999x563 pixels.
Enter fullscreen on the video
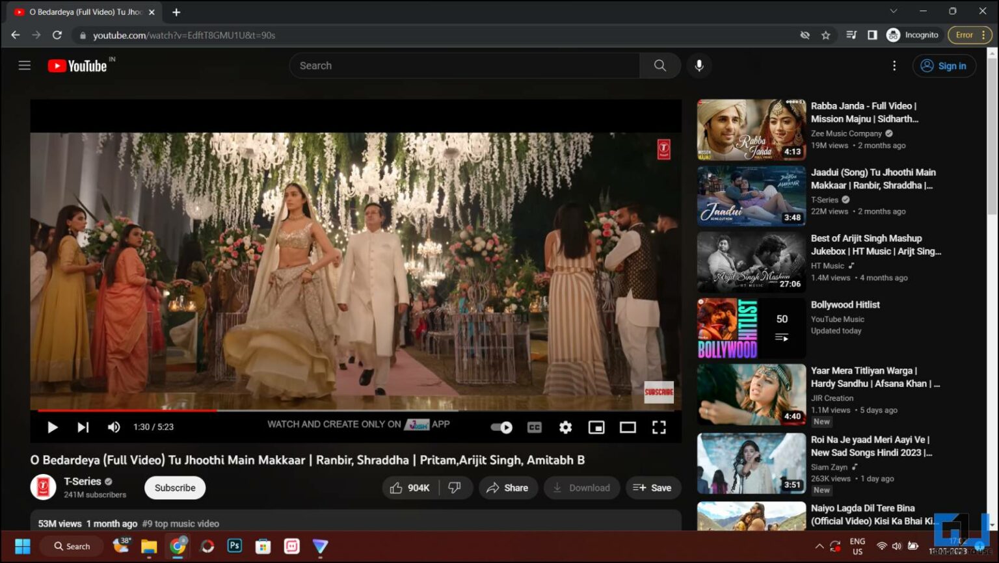click(x=659, y=427)
